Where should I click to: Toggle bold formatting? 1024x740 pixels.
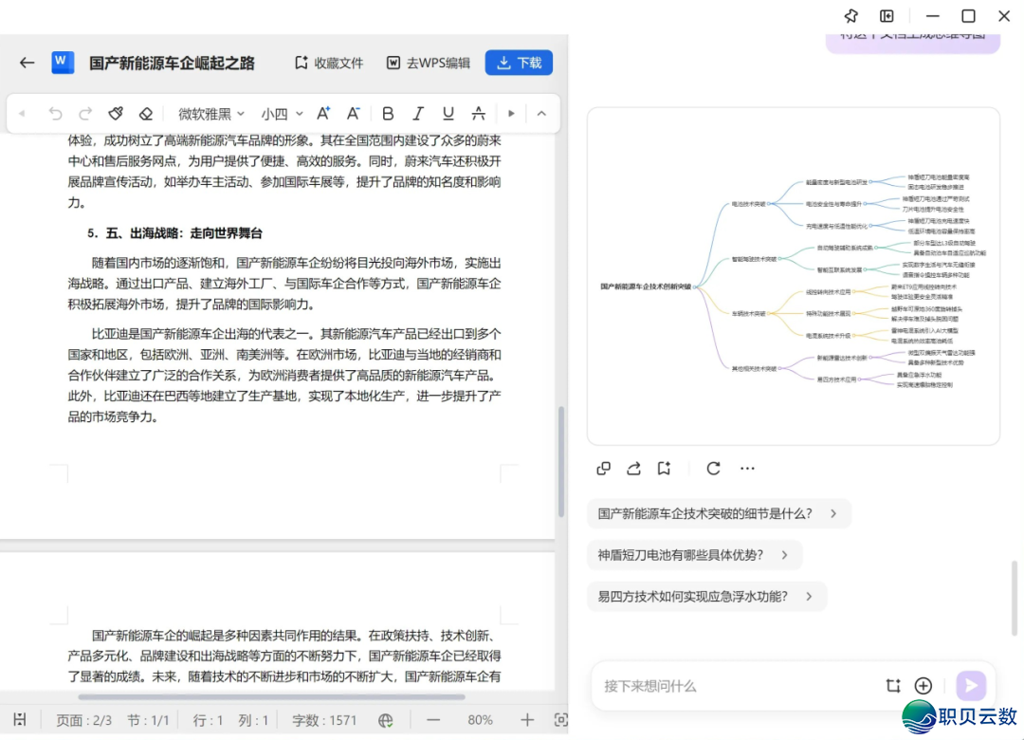pos(388,114)
